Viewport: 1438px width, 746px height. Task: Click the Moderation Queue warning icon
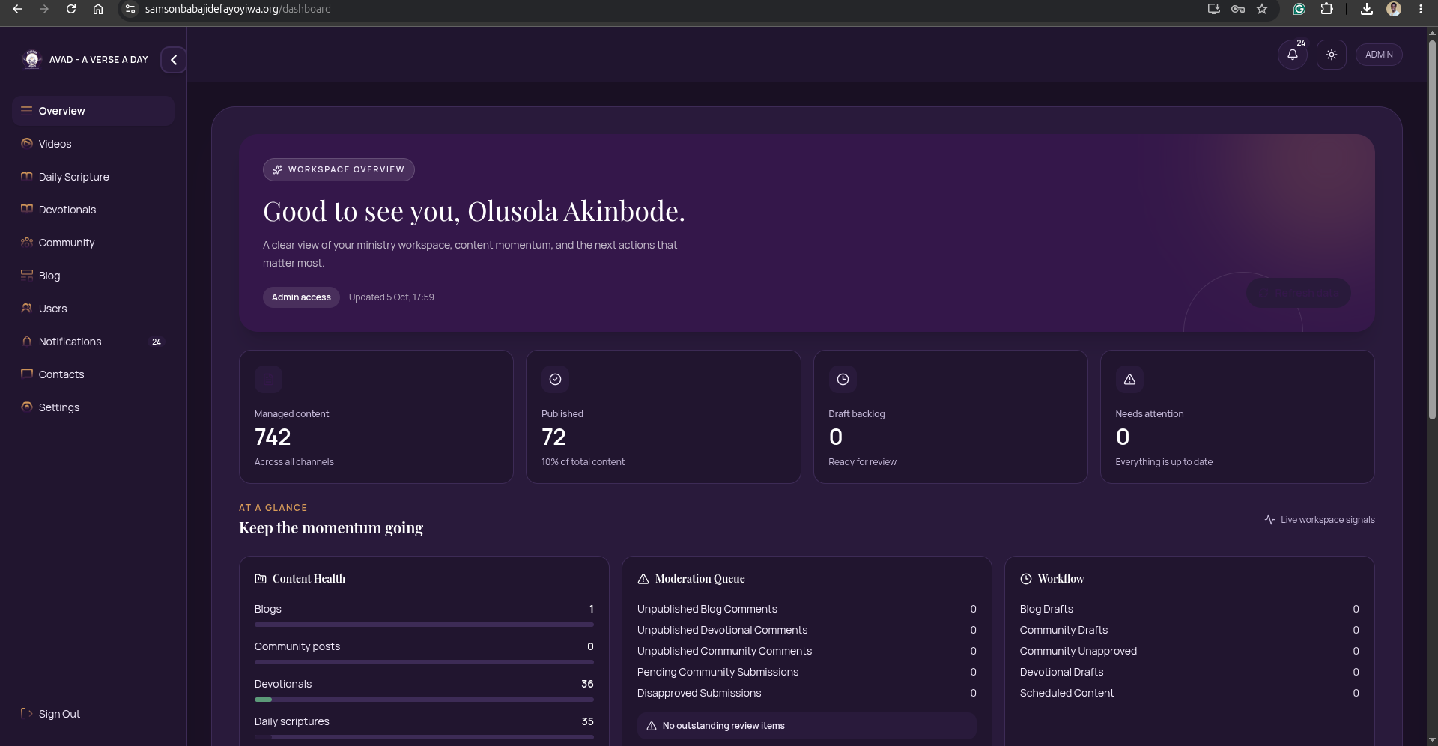(643, 579)
